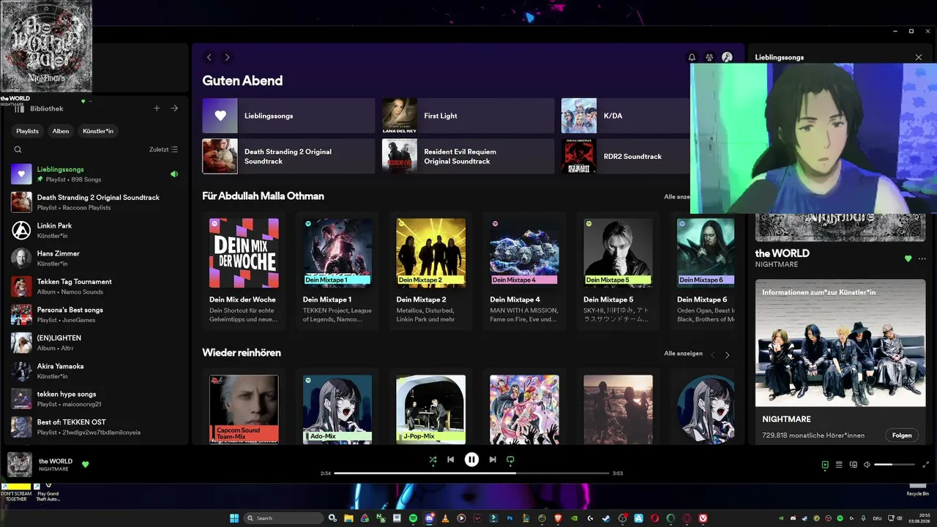Screen dimensions: 937x527
Task: Open tekken hype songs playlist
Action: pos(94,399)
